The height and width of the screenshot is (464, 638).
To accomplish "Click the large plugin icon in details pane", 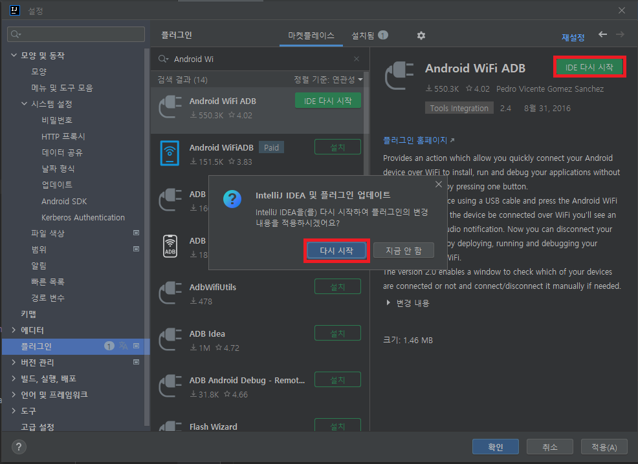I will 399,76.
